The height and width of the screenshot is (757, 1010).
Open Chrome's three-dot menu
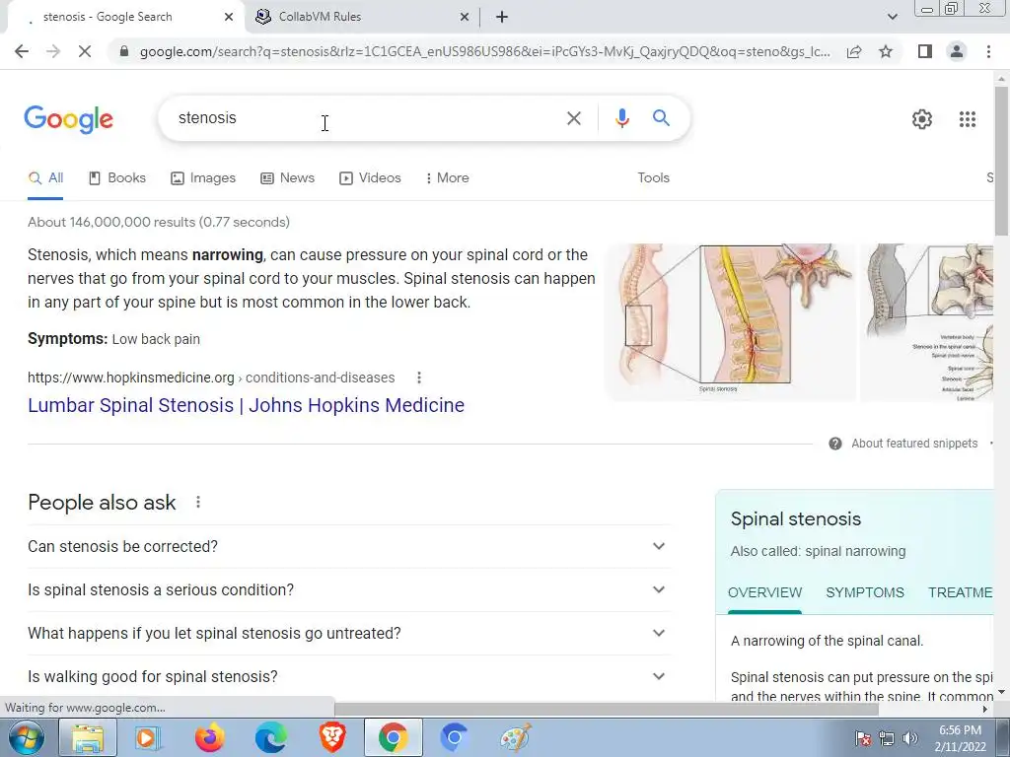pyautogui.click(x=988, y=51)
